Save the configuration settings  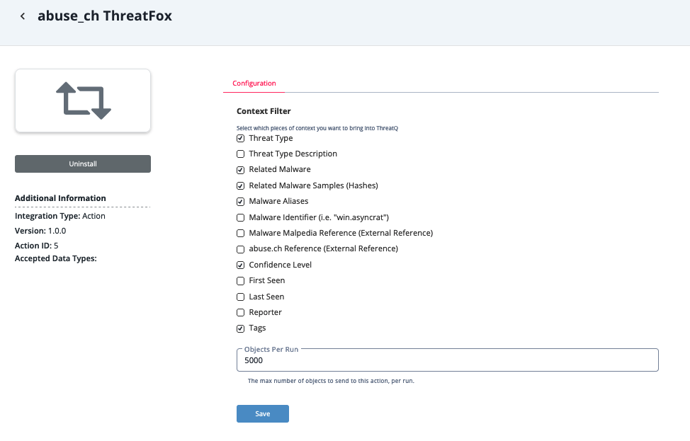(263, 413)
